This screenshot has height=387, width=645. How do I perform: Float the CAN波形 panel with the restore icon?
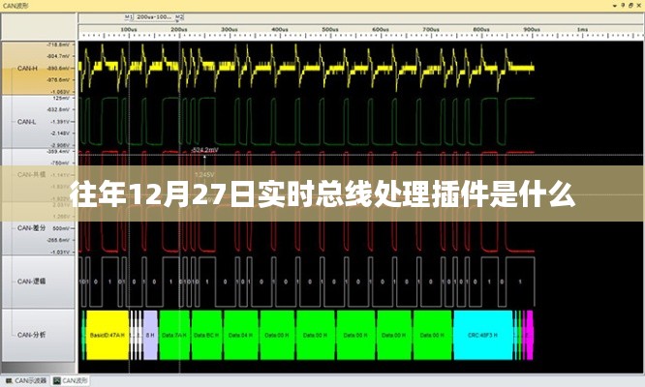pos(631,6)
